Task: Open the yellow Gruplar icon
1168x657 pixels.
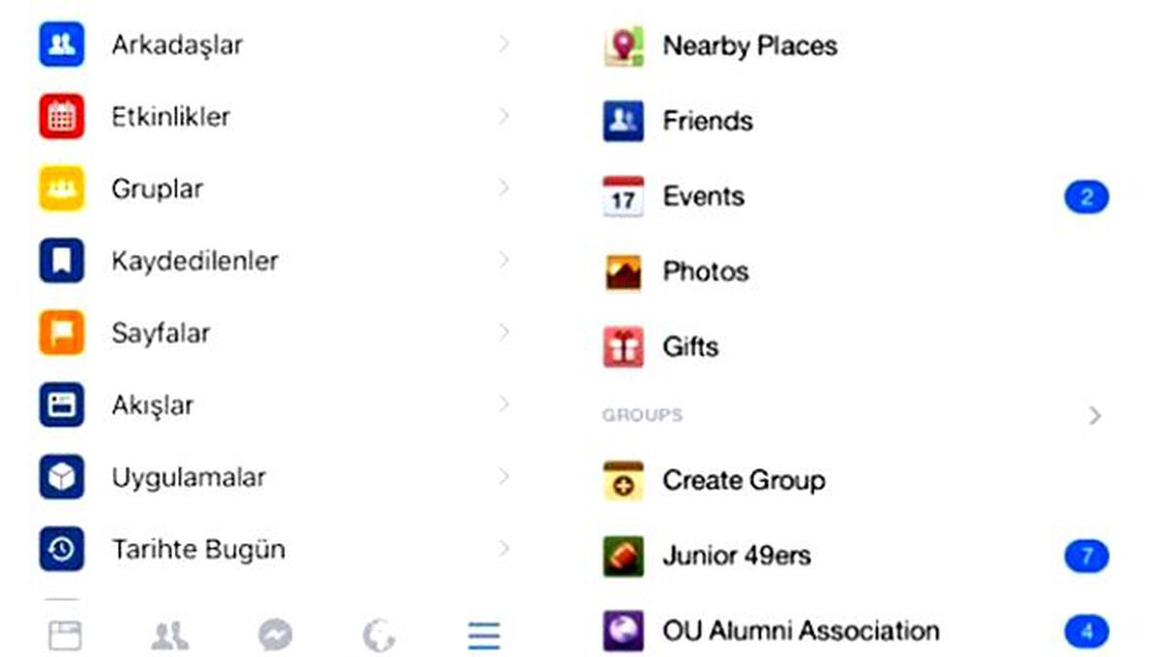Action: click(x=61, y=189)
